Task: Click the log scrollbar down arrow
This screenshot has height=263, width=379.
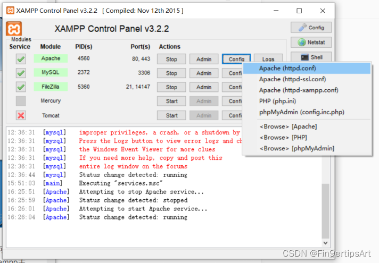Action: [325, 243]
